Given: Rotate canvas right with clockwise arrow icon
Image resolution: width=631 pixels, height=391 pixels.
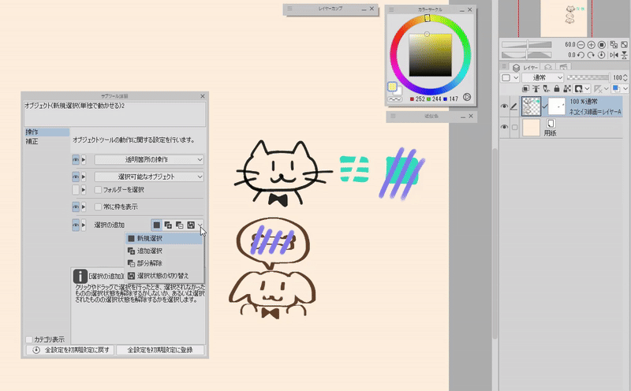Looking at the screenshot, I should [591, 55].
